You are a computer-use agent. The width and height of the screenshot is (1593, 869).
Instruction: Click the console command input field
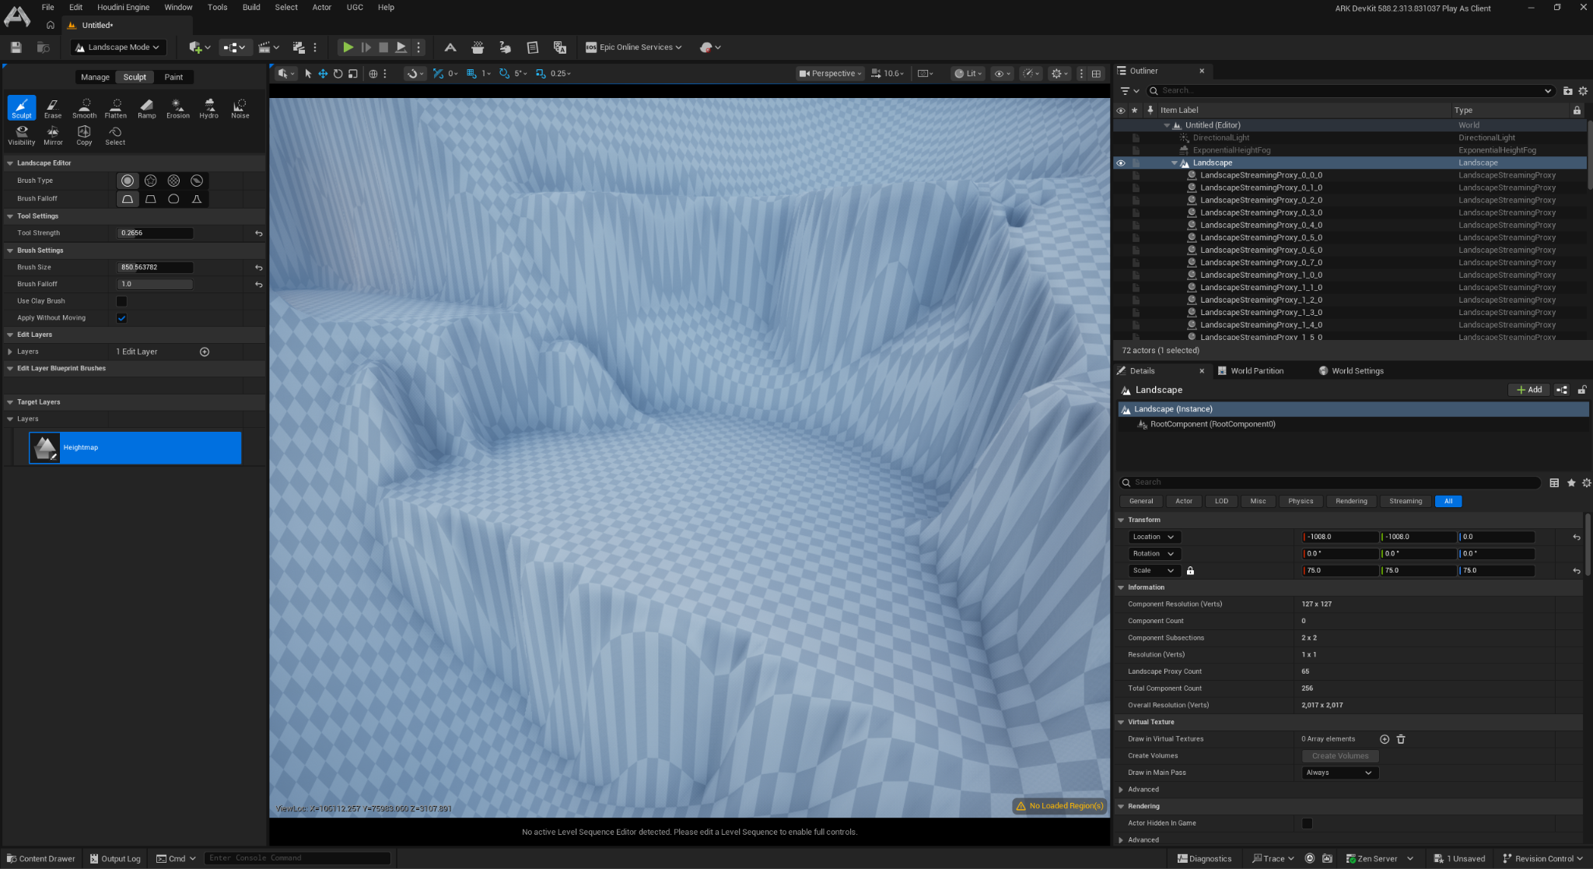pyautogui.click(x=297, y=858)
